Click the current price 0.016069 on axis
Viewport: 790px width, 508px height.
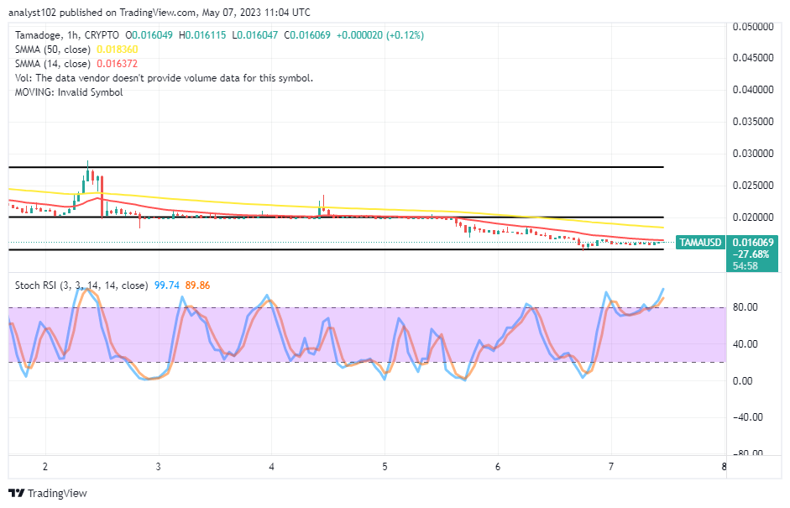click(x=753, y=243)
